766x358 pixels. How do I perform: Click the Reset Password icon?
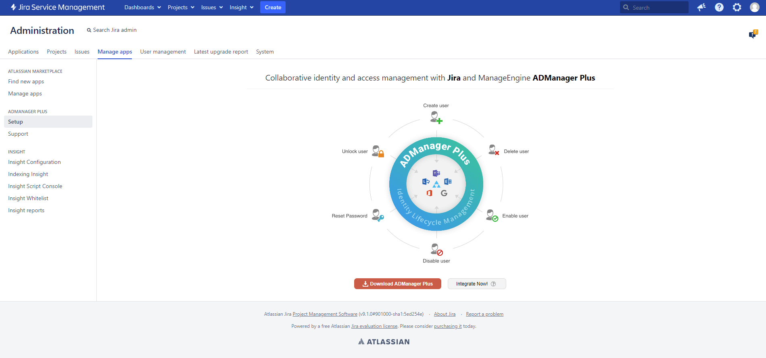click(378, 215)
